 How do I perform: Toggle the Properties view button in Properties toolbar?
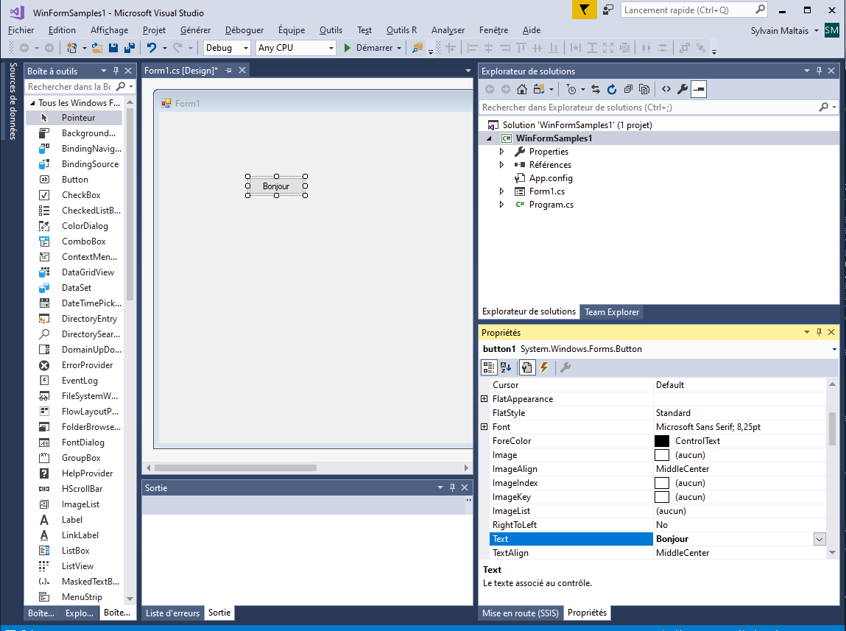pyautogui.click(x=526, y=367)
